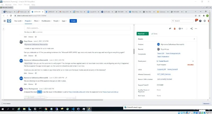Toggle the watch eye icon showing 11
212x114 pixels.
(181, 29)
